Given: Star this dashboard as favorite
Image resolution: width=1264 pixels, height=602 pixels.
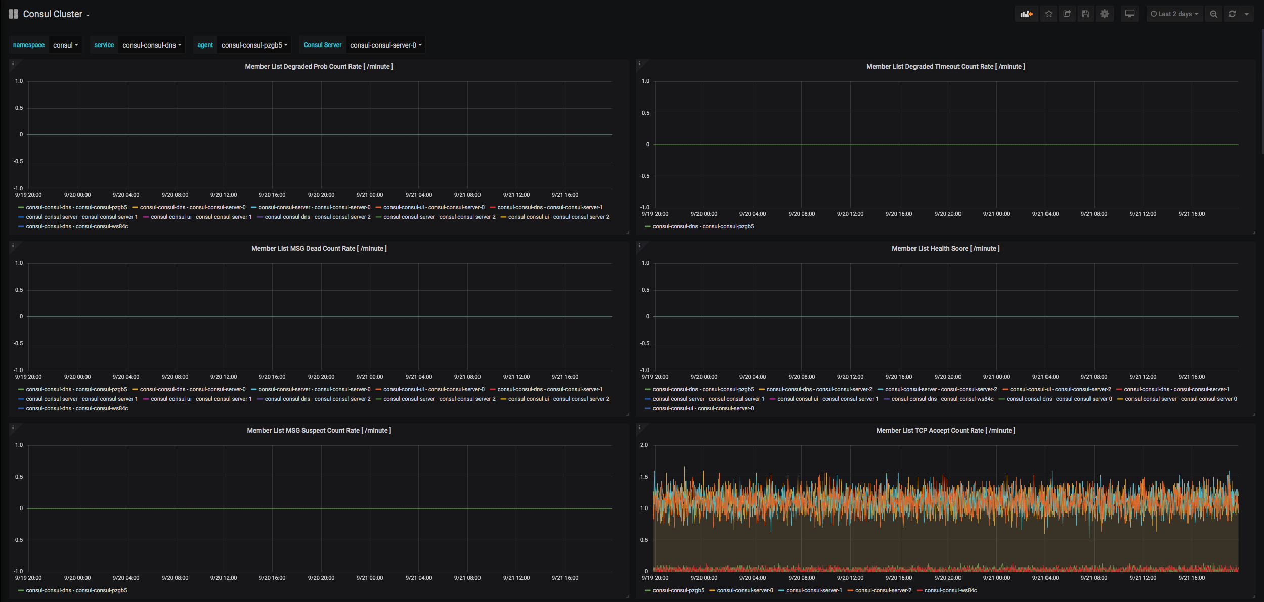Looking at the screenshot, I should tap(1049, 14).
